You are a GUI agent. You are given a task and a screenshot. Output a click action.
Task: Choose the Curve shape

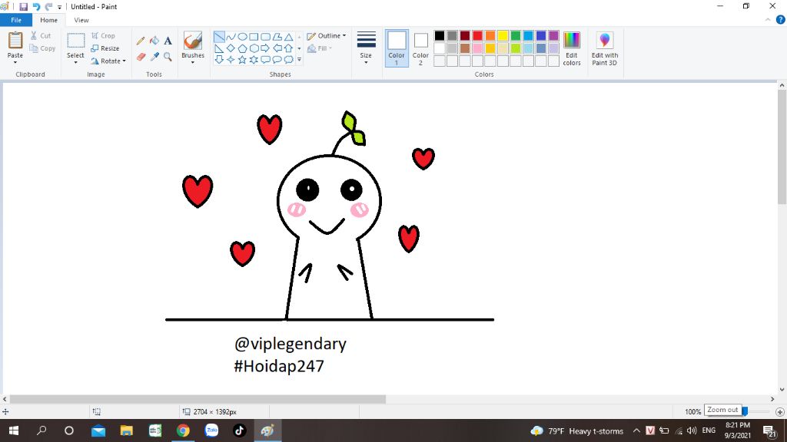(x=231, y=37)
